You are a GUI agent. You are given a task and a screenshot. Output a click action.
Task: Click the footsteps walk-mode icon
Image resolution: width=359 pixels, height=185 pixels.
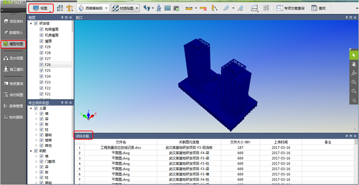[x=147, y=8]
